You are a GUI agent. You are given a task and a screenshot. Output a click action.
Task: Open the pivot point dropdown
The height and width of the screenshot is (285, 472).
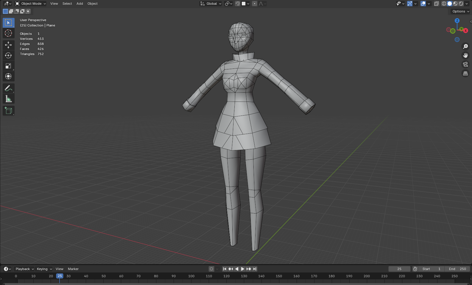[x=229, y=4]
